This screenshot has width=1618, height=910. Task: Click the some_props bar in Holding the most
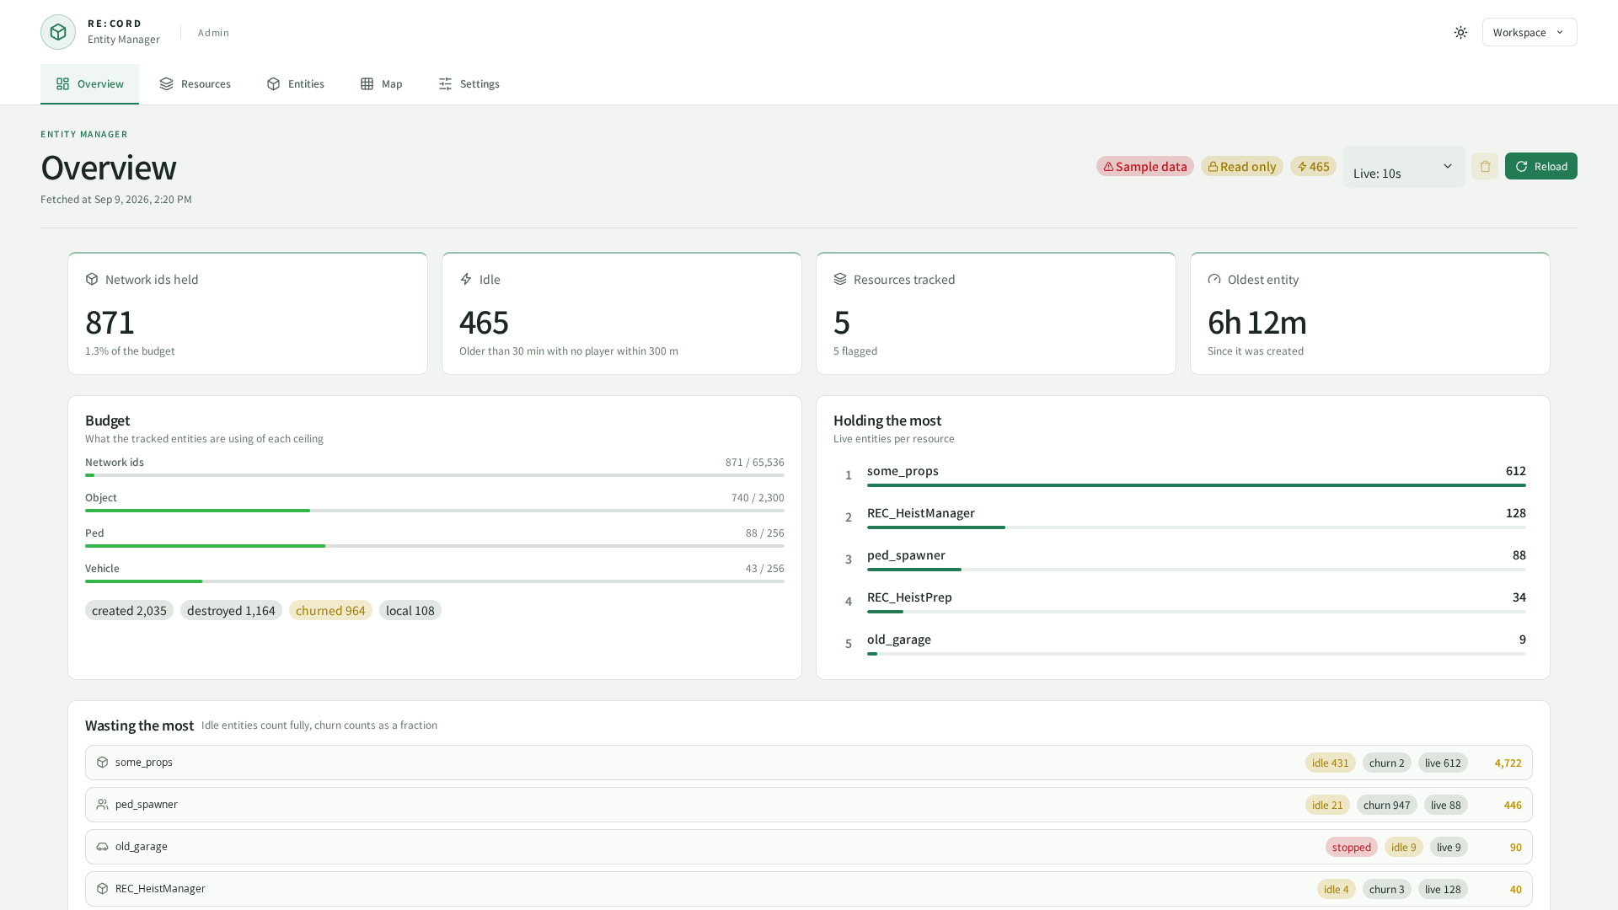(1196, 485)
